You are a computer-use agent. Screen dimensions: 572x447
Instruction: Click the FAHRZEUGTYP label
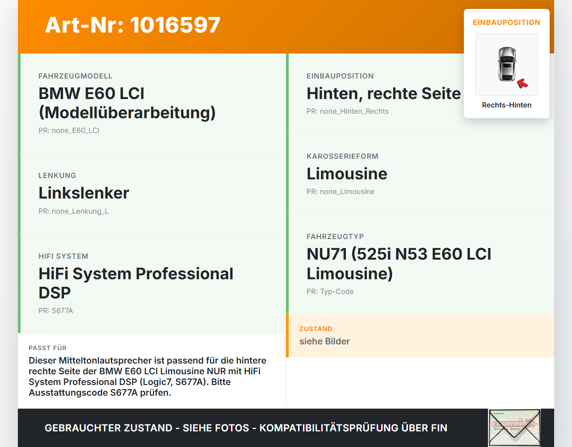[335, 236]
